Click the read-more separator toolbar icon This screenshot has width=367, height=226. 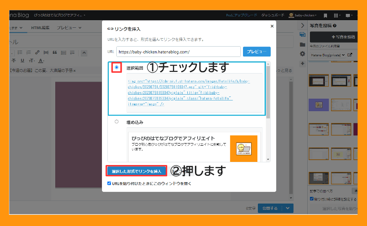click(46, 52)
